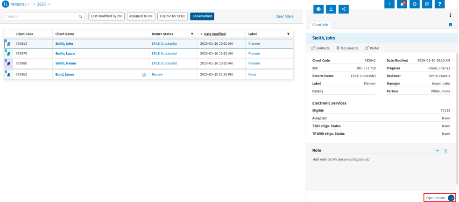The height and width of the screenshot is (202, 459).
Task: Open the three-dot more options menu
Action: (451, 15)
